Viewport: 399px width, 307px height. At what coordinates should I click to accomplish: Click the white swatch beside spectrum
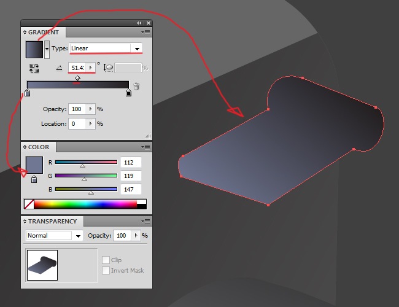[142, 202]
